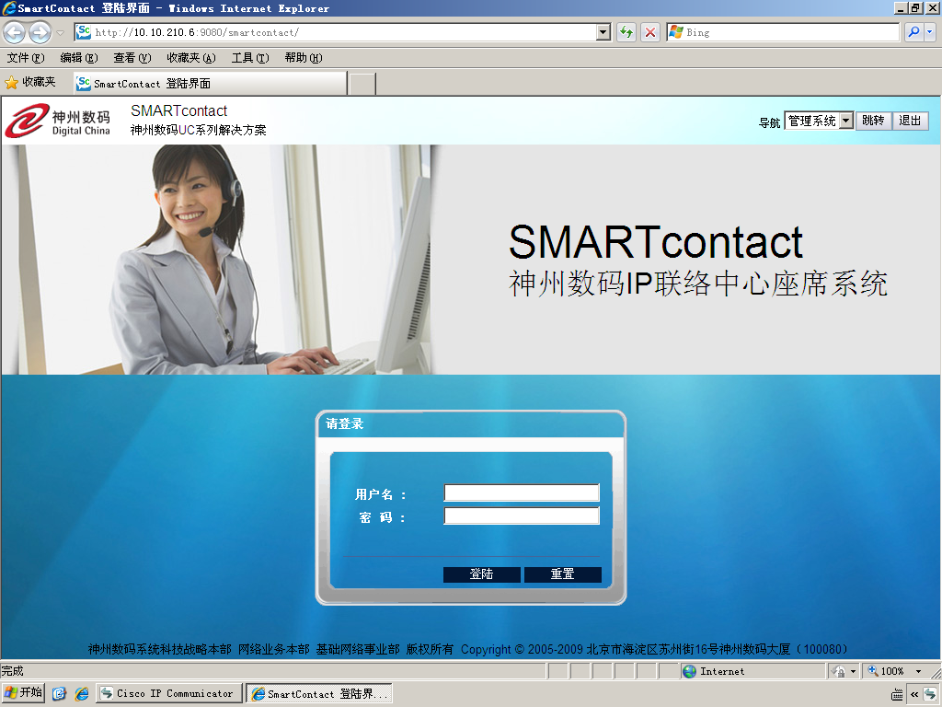942x707 pixels.
Task: Click the 登陆 login button
Action: [482, 574]
